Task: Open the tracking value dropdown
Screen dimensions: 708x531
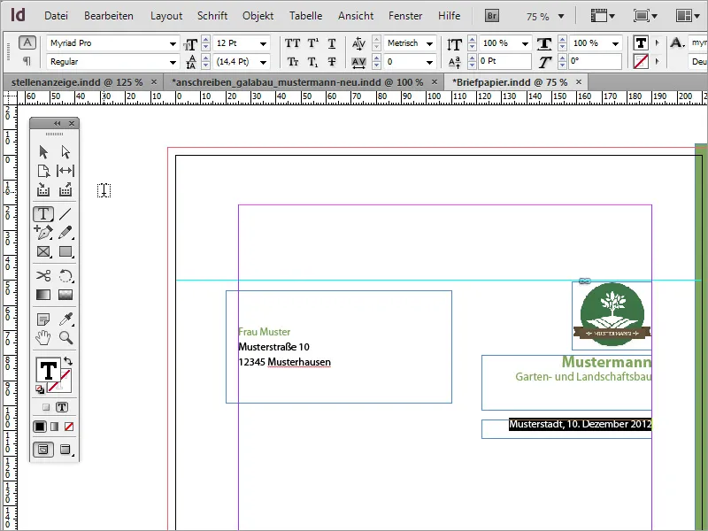Action: (429, 62)
